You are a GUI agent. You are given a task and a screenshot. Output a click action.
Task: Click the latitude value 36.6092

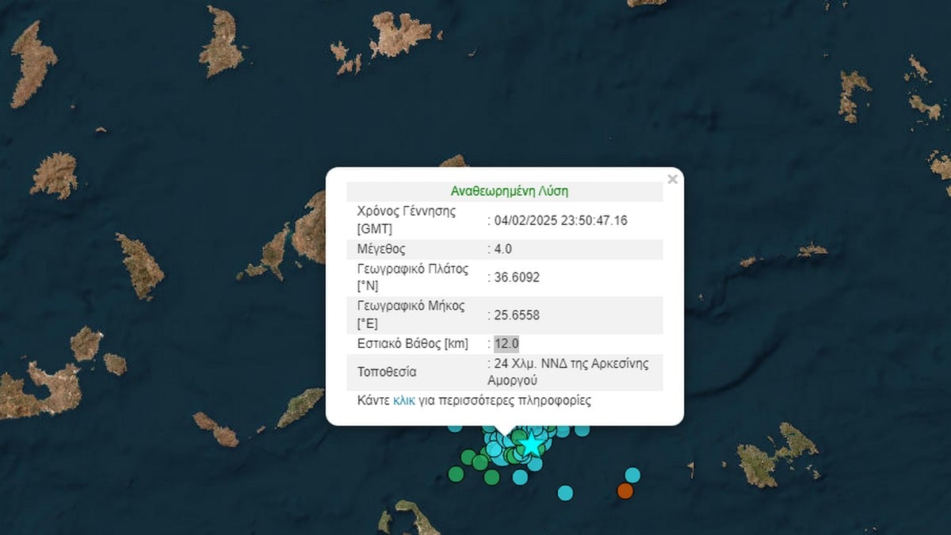517,277
